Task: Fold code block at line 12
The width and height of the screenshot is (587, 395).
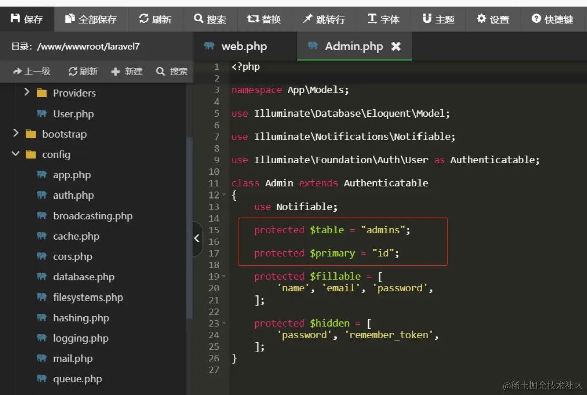Action: (x=224, y=195)
